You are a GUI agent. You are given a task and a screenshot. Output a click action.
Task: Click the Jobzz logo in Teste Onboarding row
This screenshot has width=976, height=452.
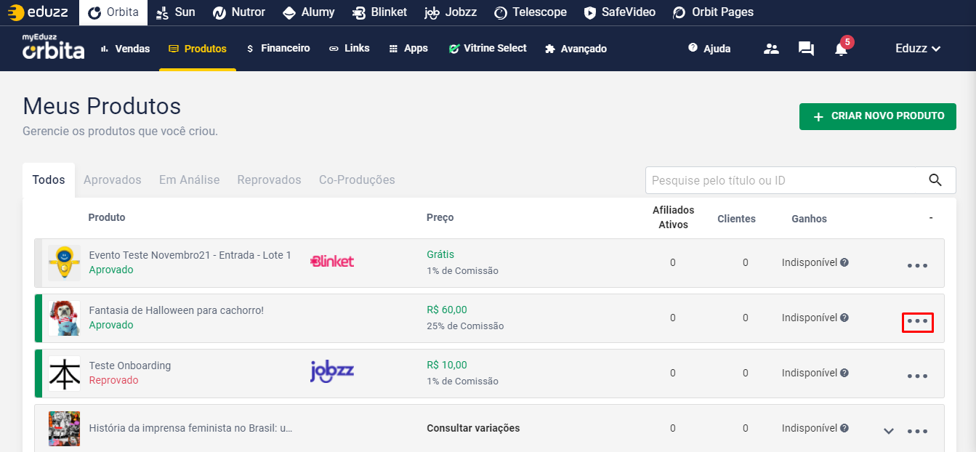tap(332, 371)
